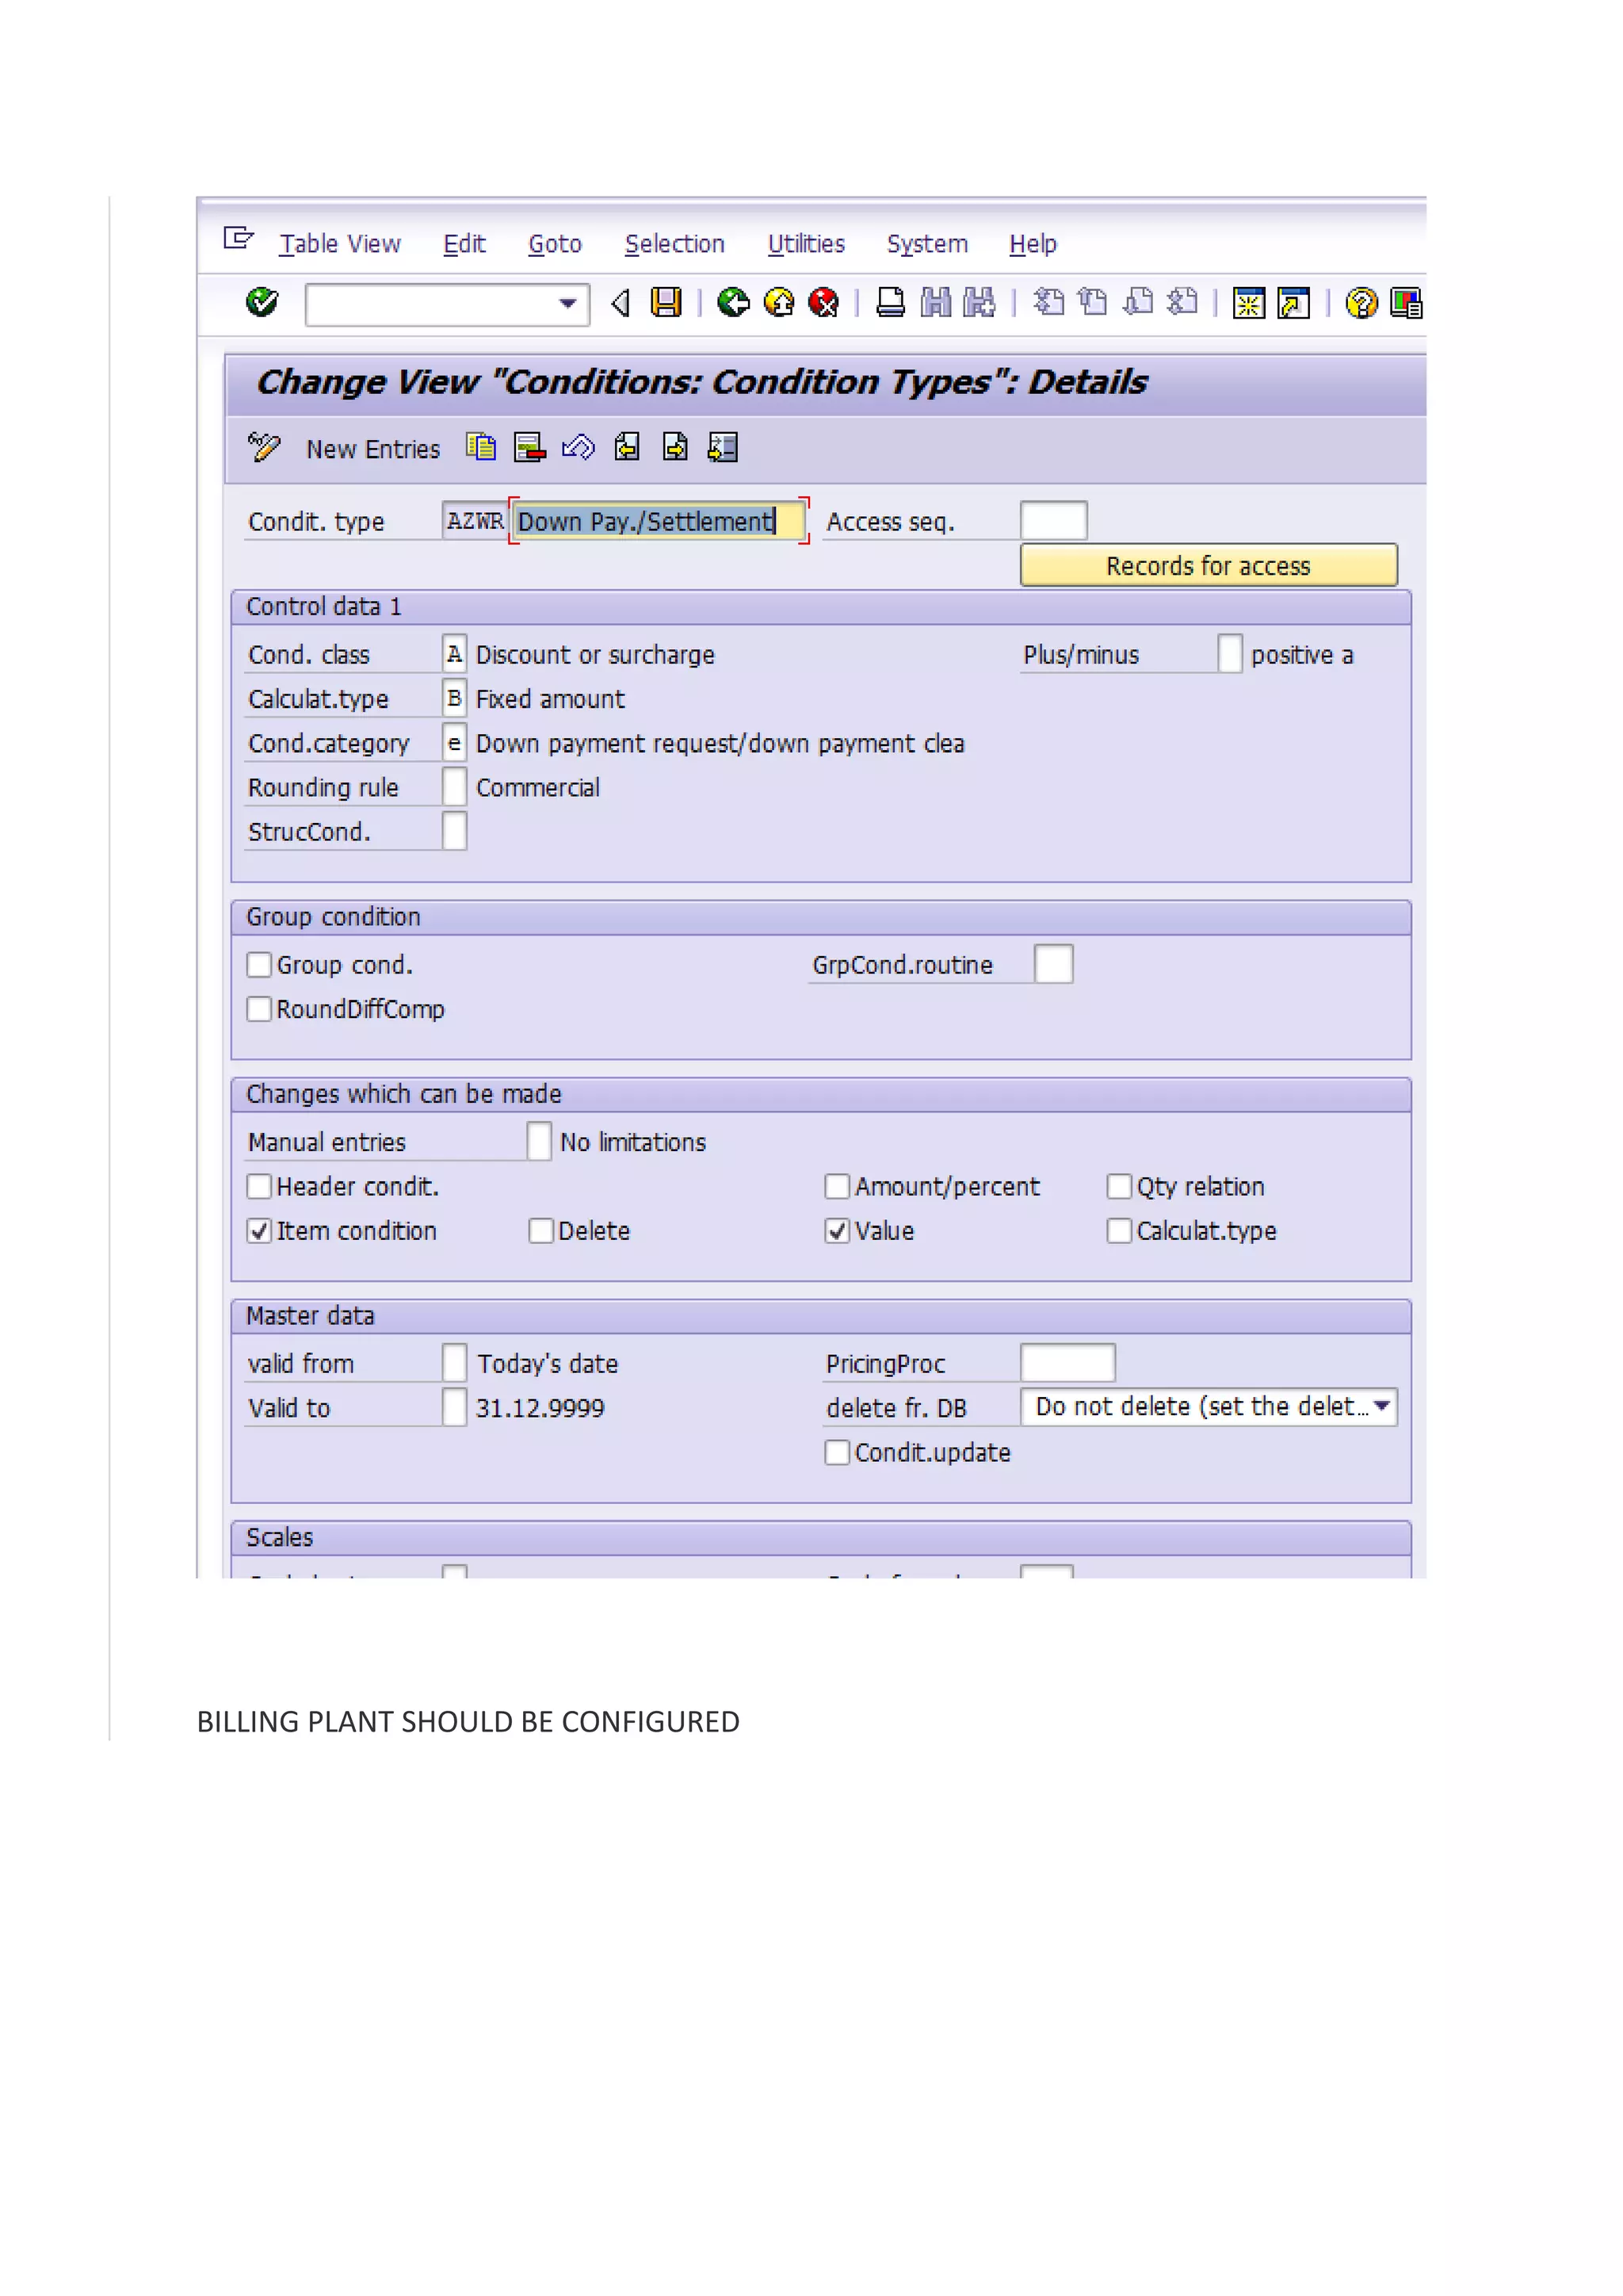Click the Plus/minus input field
This screenshot has width=1623, height=2296.
coord(1230,654)
